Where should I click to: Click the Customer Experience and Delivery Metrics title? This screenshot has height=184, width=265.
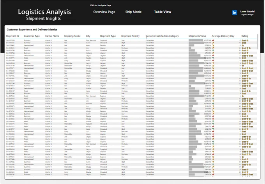[x=32, y=29]
